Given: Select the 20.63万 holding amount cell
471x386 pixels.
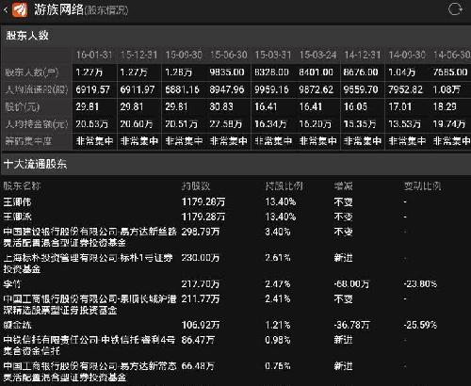Looking at the screenshot, I should [x=91, y=124].
